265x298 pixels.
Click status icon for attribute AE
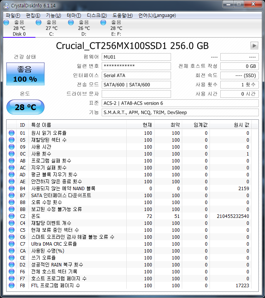pos(12,181)
